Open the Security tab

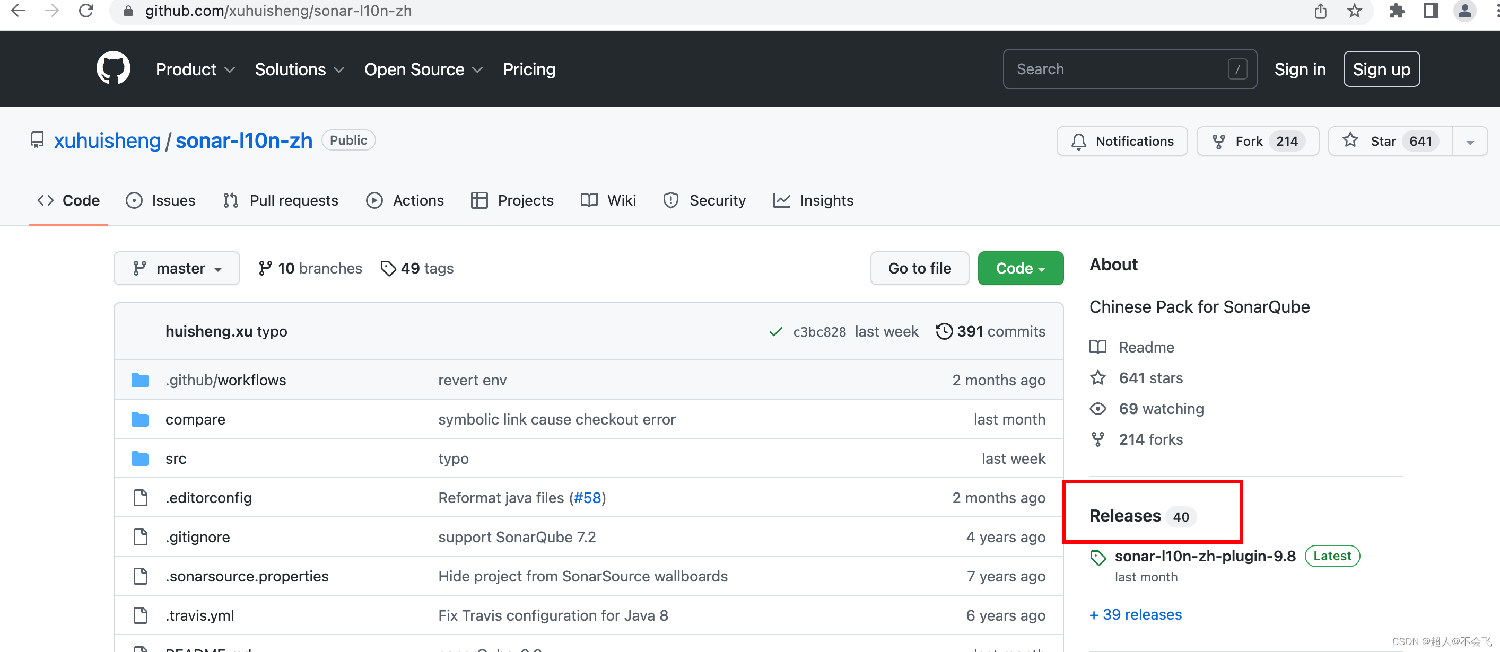704,200
